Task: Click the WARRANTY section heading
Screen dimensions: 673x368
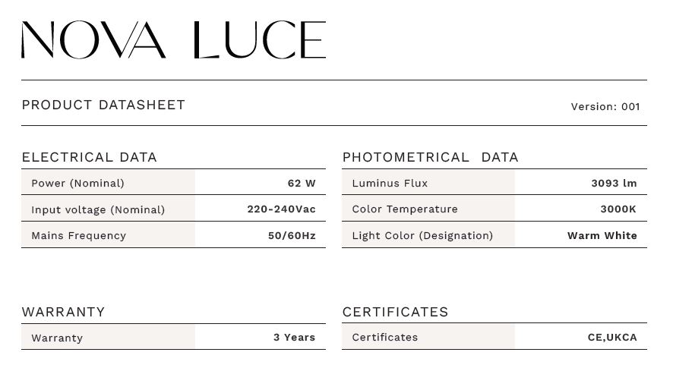Action: pyautogui.click(x=63, y=312)
